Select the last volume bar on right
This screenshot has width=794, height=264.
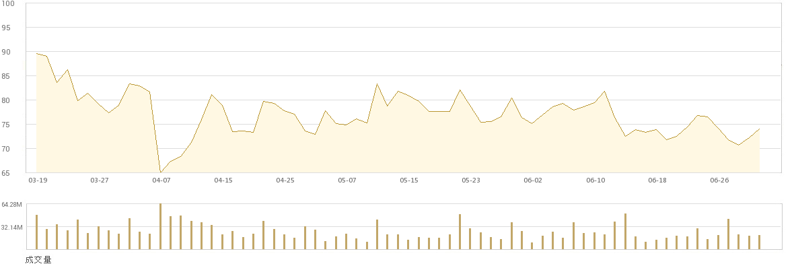pyautogui.click(x=760, y=242)
